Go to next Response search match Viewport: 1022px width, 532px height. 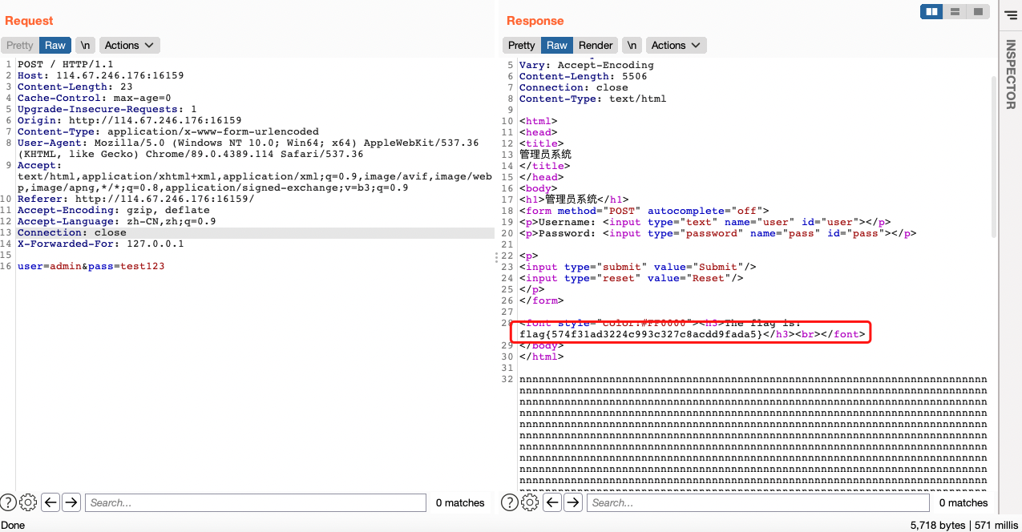click(x=572, y=502)
